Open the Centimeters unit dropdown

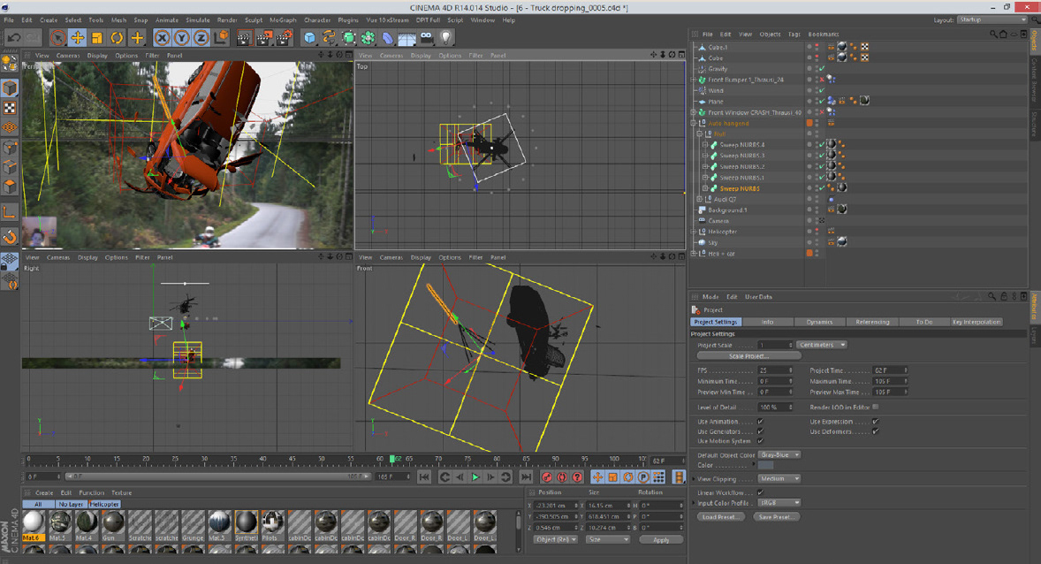(821, 345)
